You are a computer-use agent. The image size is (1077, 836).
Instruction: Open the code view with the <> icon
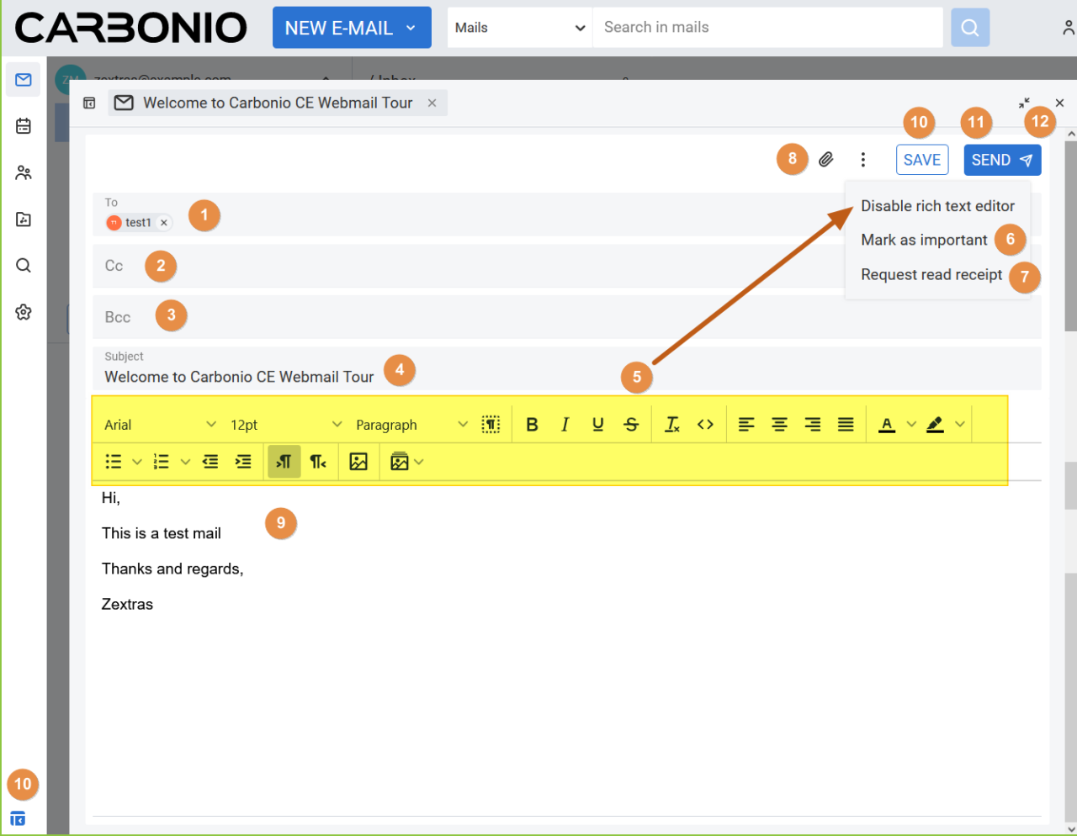click(705, 424)
